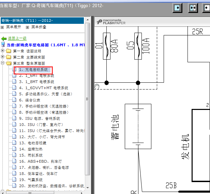This screenshot has height=194, width=210.
Task: Click the tree panel horizontal scrollbar thumb
Action: coord(30,193)
